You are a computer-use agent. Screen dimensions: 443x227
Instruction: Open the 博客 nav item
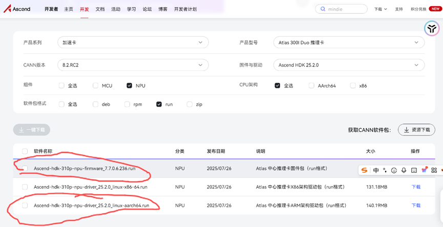click(x=163, y=9)
